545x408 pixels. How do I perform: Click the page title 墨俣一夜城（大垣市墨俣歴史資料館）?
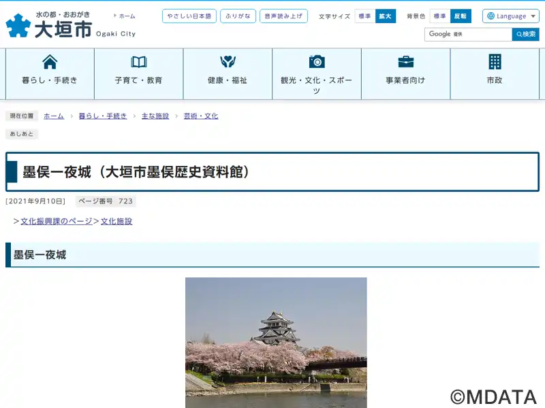[x=136, y=172]
